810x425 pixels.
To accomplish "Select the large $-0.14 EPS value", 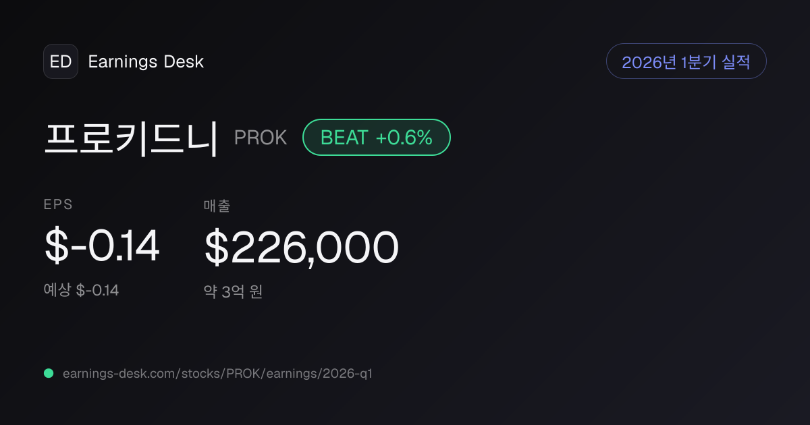I will coord(102,246).
